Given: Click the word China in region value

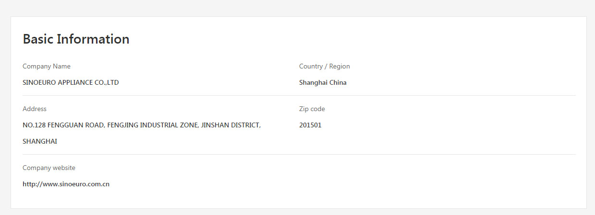Looking at the screenshot, I should (x=338, y=82).
